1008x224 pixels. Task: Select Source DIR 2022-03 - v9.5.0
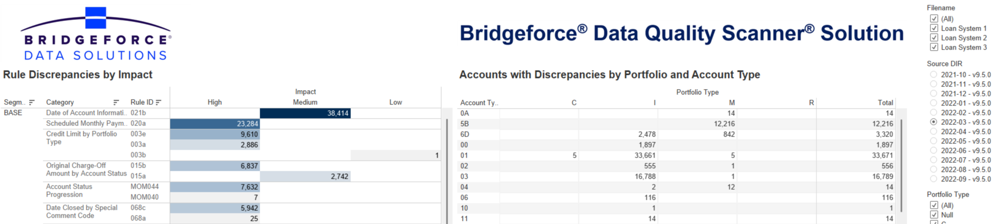point(934,122)
